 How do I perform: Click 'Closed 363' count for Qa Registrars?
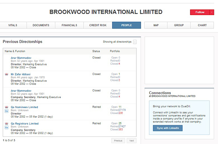click(116, 130)
